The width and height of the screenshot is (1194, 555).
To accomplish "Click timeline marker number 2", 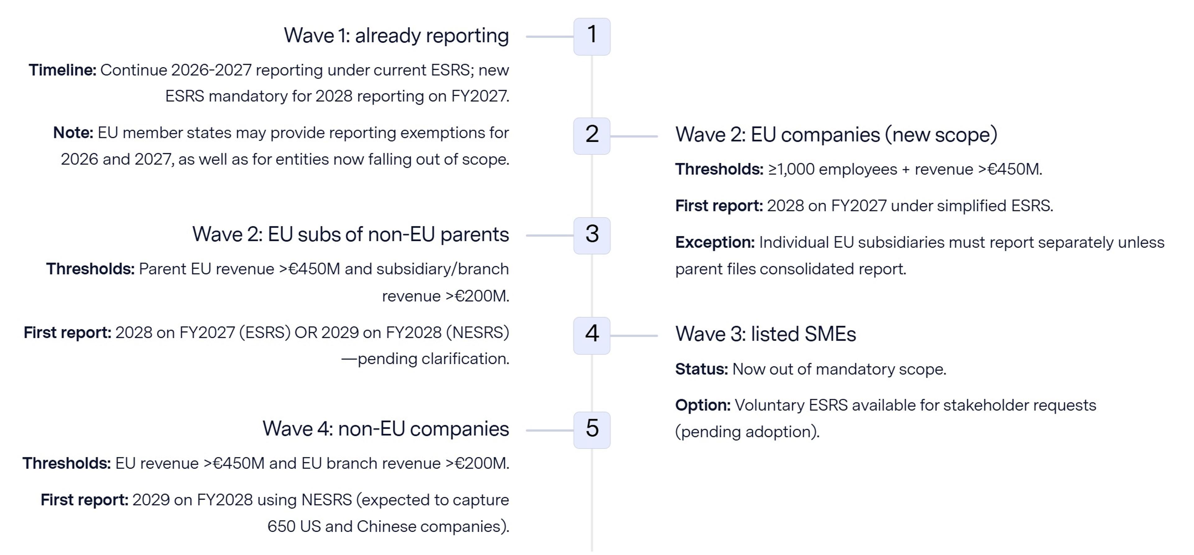I will [x=592, y=136].
